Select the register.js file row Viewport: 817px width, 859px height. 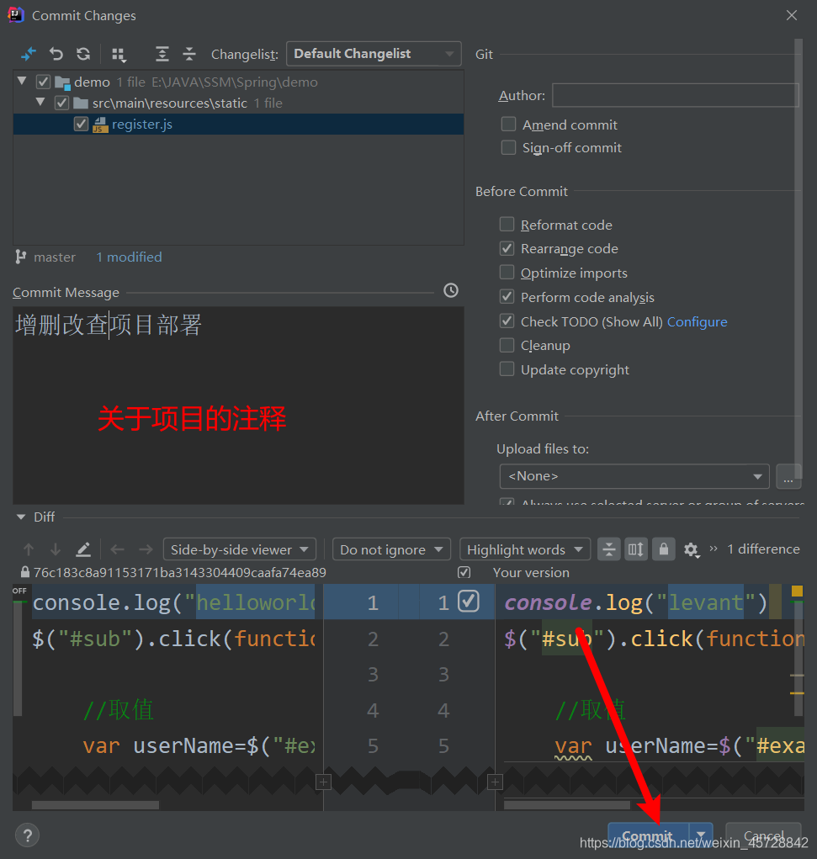[x=238, y=125]
